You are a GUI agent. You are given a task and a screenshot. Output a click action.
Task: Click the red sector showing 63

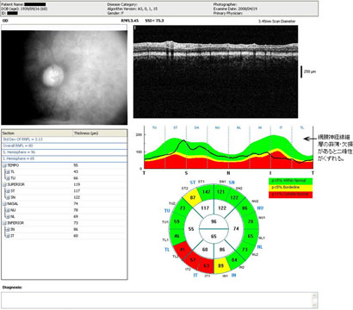(x=207, y=265)
